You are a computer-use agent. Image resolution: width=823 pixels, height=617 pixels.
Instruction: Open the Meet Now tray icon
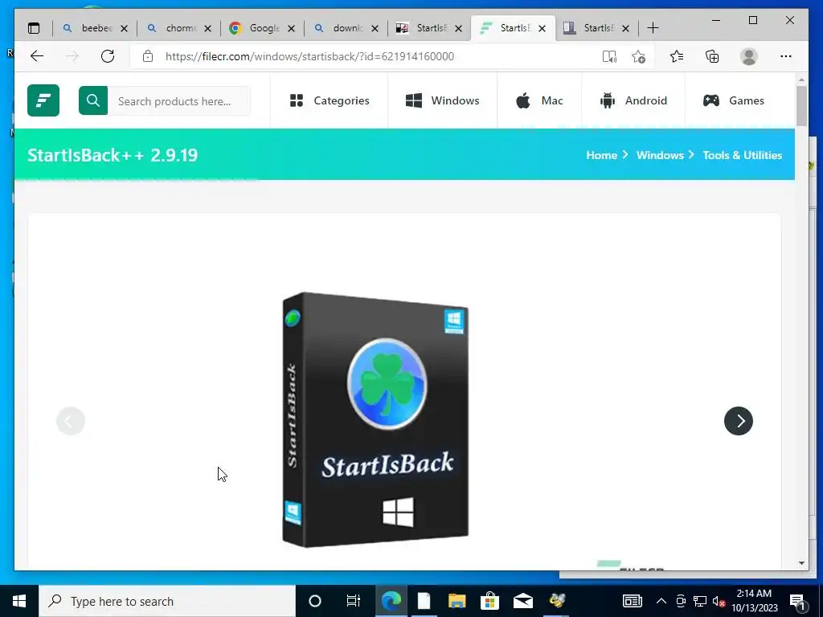click(681, 601)
